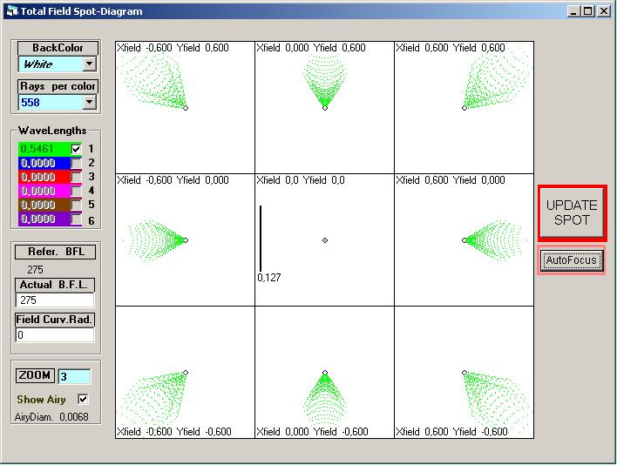Click the ZOOM value field

pos(73,376)
